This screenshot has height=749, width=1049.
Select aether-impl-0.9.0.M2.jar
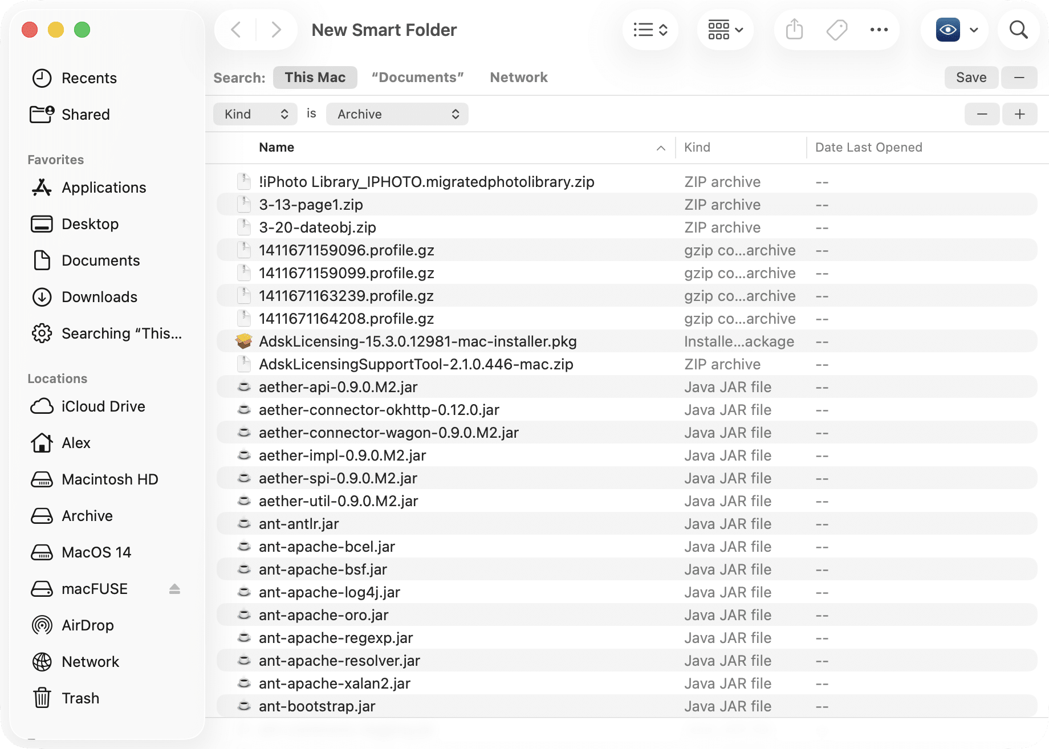point(627,455)
